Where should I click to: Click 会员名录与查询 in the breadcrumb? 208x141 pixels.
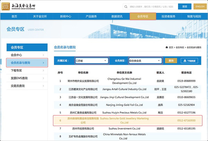[194, 47]
